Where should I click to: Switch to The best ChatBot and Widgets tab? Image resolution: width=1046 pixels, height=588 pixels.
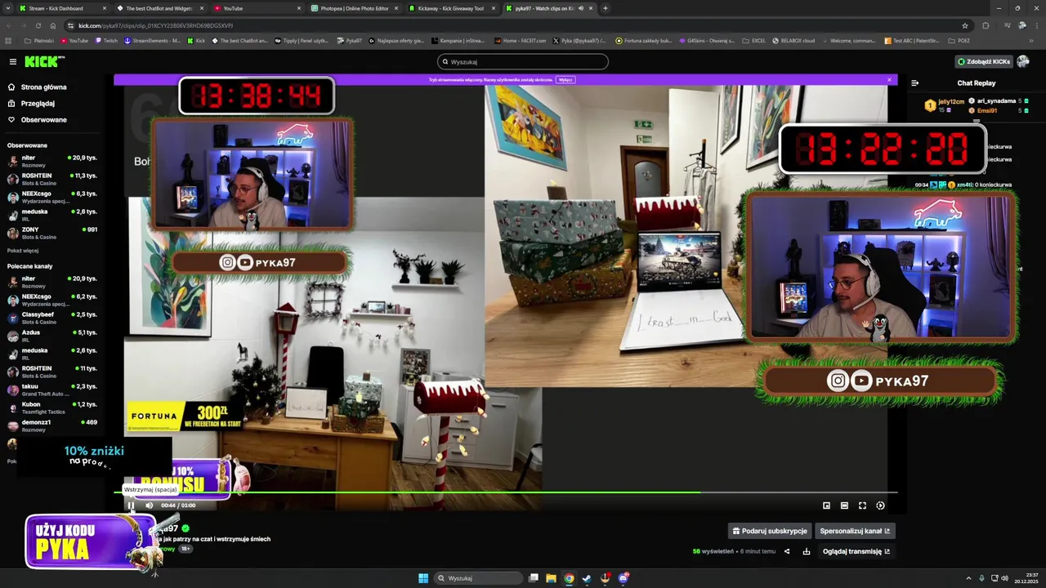159,8
